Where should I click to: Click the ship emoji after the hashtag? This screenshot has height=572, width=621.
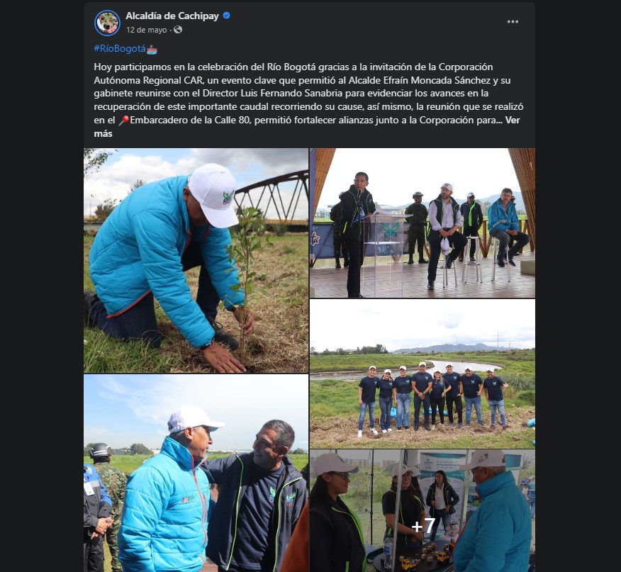(x=152, y=49)
